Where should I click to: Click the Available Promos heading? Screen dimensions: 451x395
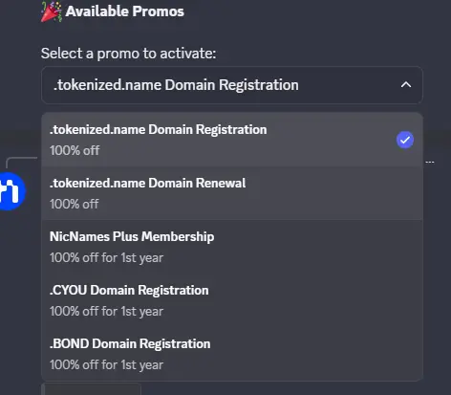click(x=124, y=11)
